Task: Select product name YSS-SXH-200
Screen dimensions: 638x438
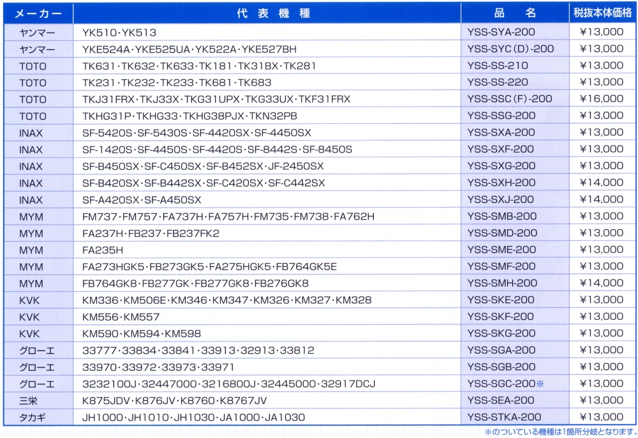Action: pos(501,183)
